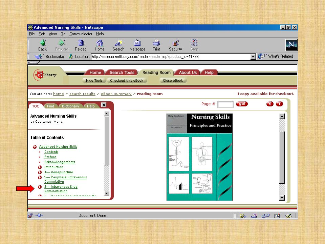Screen dimensions: 325x244
Task: Open Newsgroups icon in status bar
Action: pos(265,216)
